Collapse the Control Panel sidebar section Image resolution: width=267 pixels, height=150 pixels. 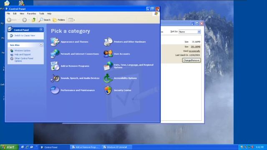click(x=41, y=30)
